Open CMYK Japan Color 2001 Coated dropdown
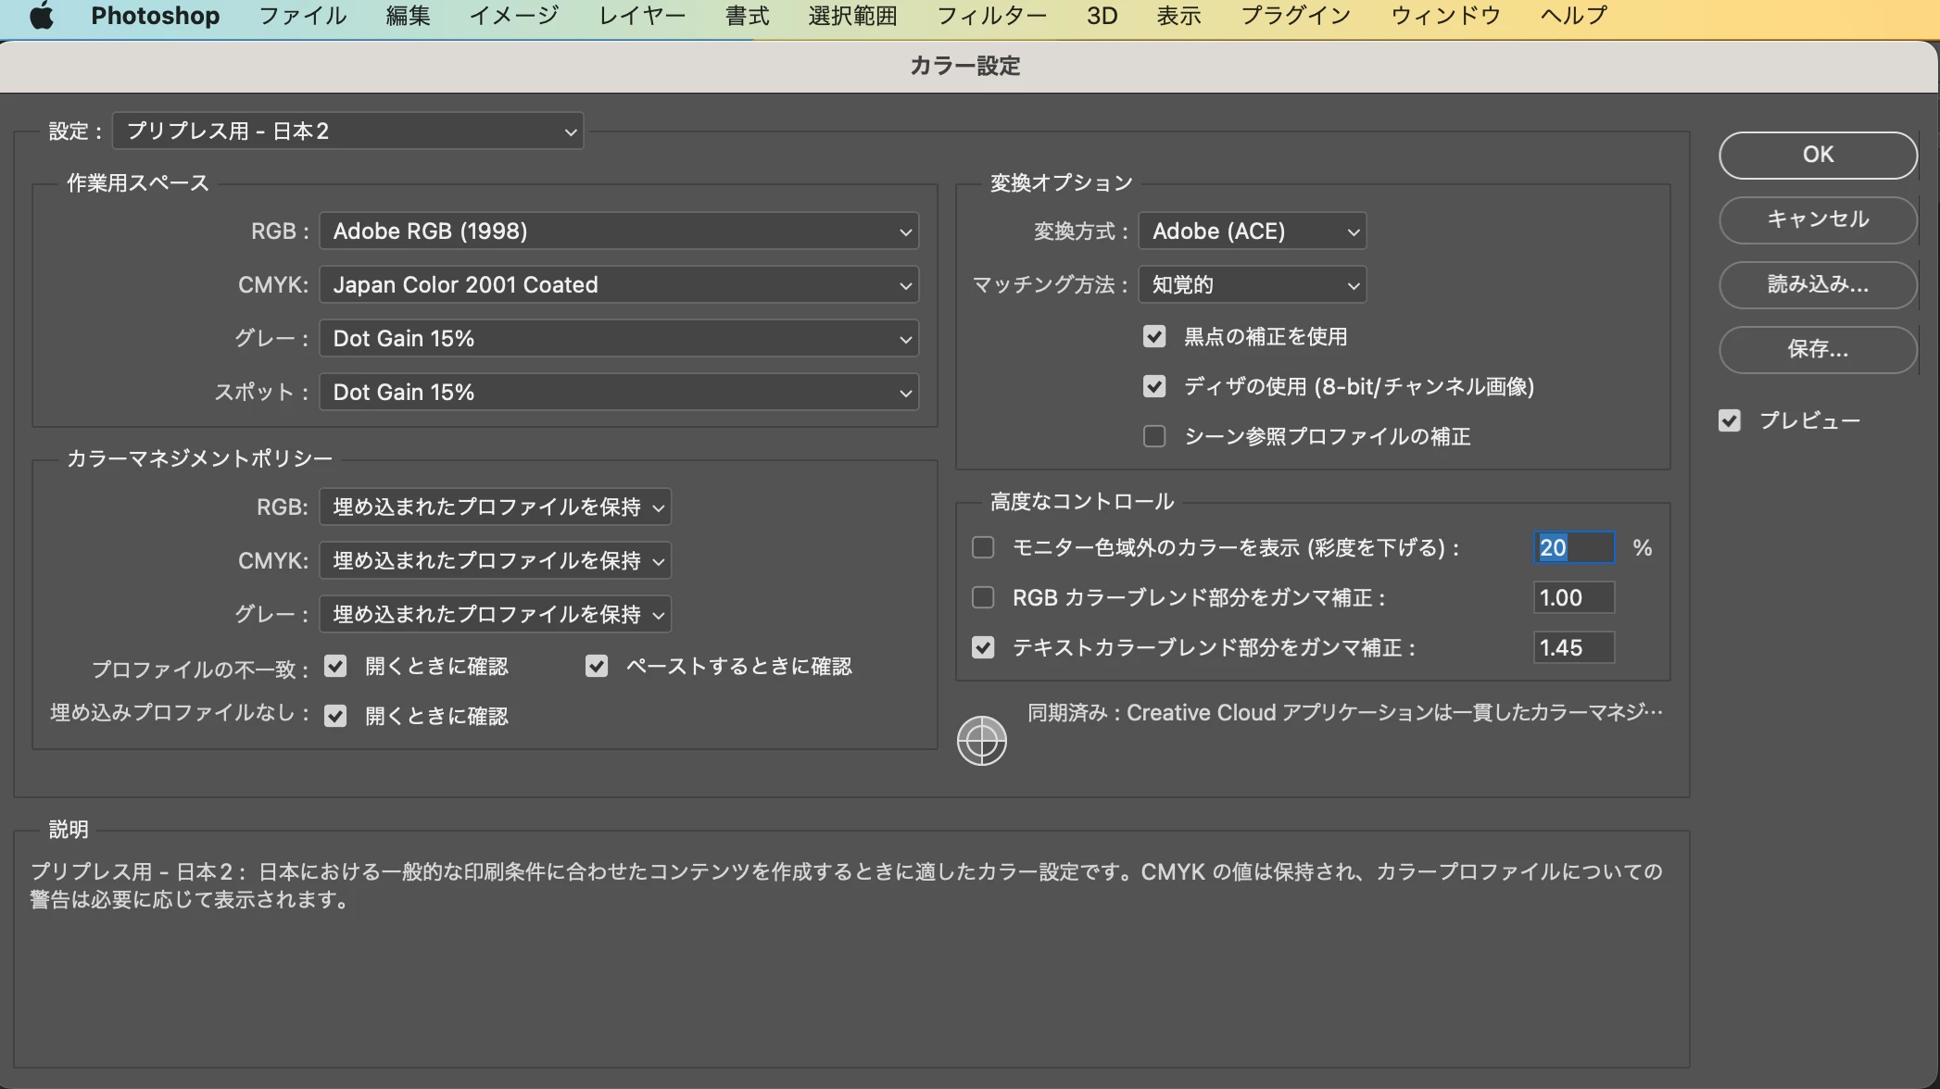The height and width of the screenshot is (1089, 1940). 618,285
